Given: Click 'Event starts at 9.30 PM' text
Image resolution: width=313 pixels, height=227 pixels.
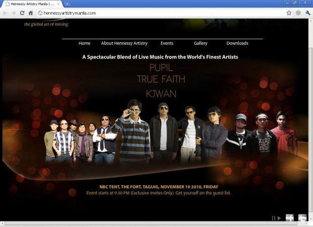Looking at the screenshot, I should pos(108,193).
